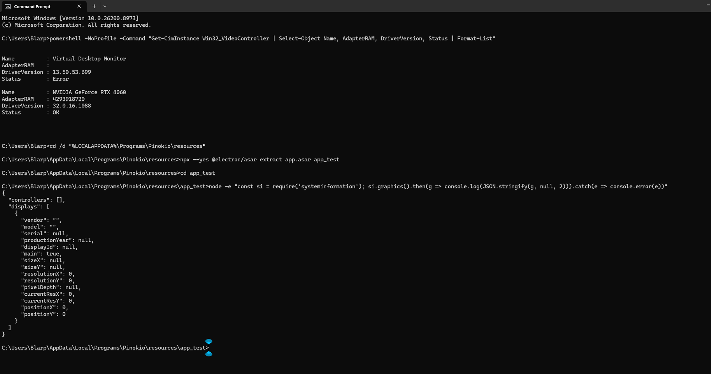This screenshot has height=374, width=711.
Task: Minimize the terminal window
Action: coord(708,4)
